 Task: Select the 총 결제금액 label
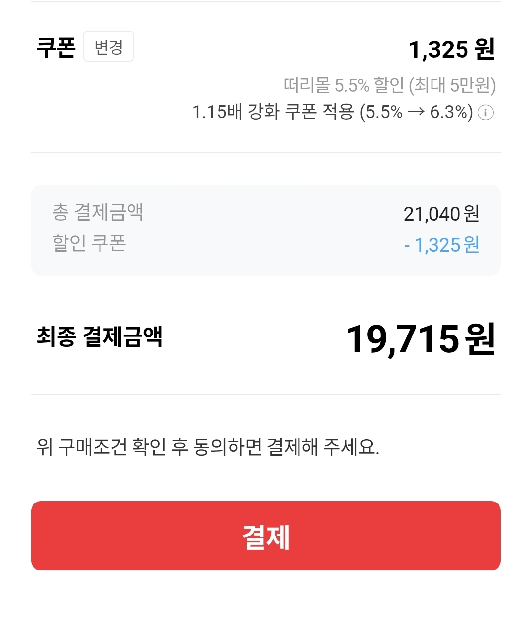click(98, 213)
